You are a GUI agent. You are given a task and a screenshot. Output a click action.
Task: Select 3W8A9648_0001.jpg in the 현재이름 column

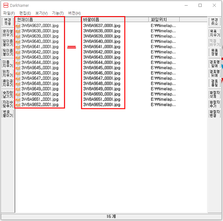coord(40,84)
